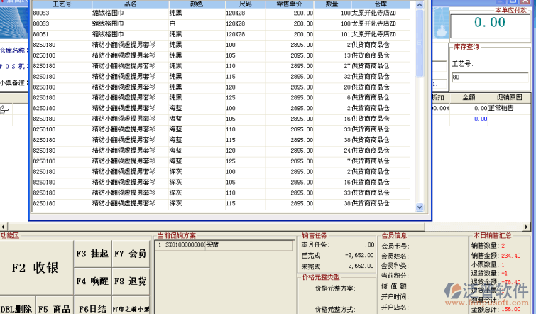Sort by the 工艺号 column header
536x314 pixels.
(62, 4)
